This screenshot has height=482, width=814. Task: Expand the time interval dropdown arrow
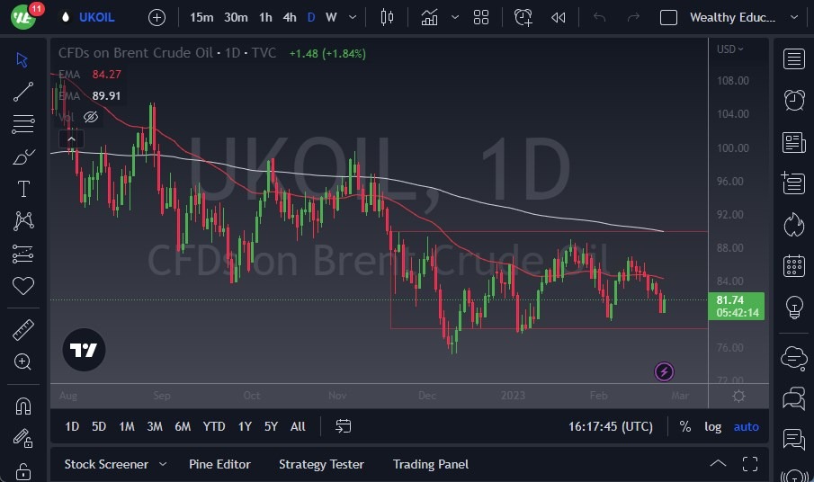pyautogui.click(x=352, y=17)
